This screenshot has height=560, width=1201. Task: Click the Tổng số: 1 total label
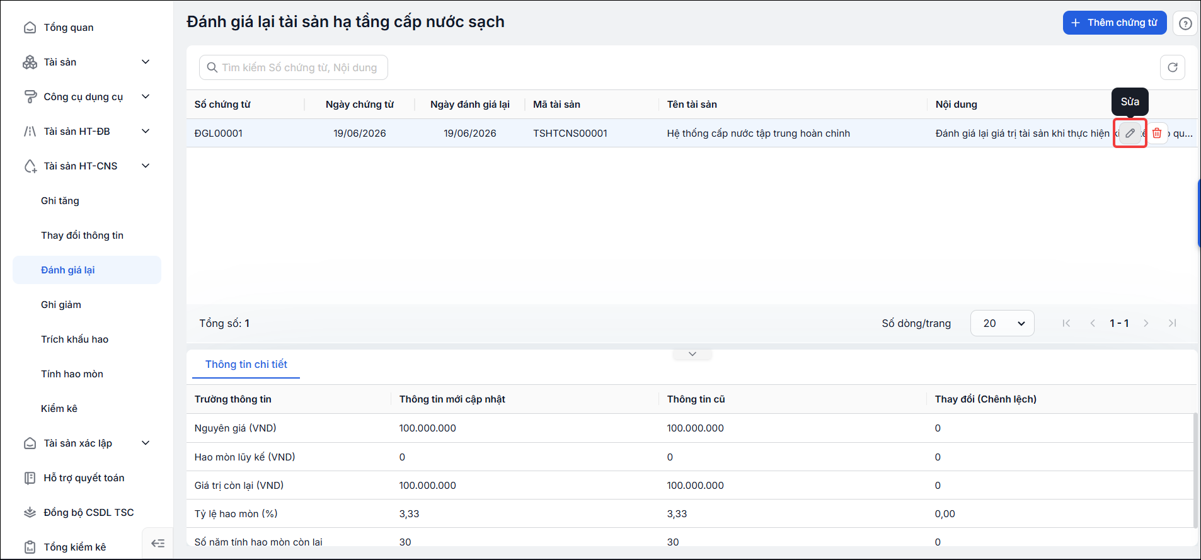click(224, 323)
